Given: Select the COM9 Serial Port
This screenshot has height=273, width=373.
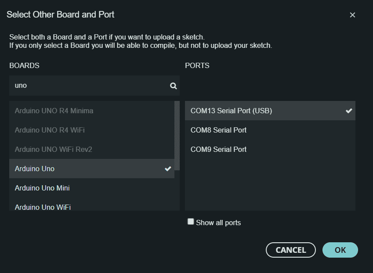Looking at the screenshot, I should [270, 149].
